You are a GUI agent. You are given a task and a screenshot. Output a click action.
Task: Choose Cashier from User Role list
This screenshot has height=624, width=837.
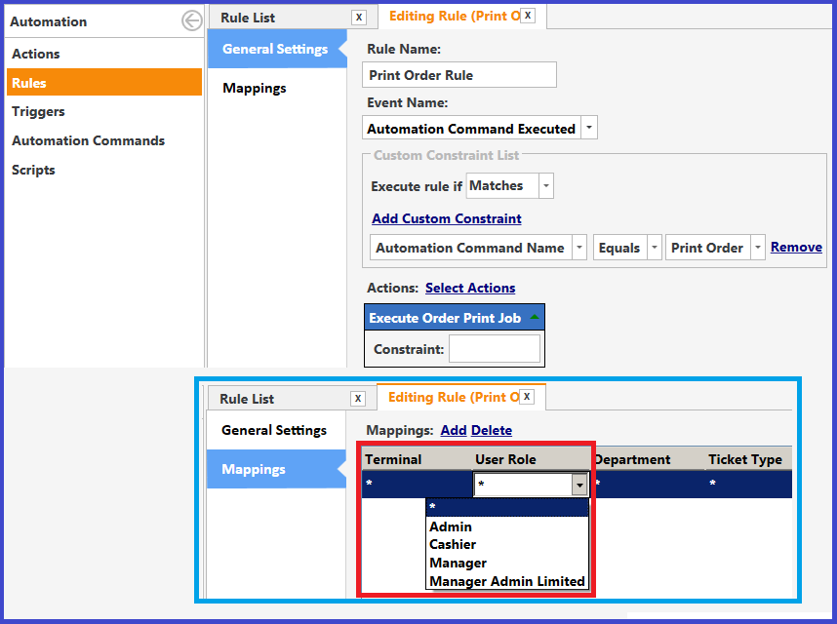pyautogui.click(x=453, y=544)
